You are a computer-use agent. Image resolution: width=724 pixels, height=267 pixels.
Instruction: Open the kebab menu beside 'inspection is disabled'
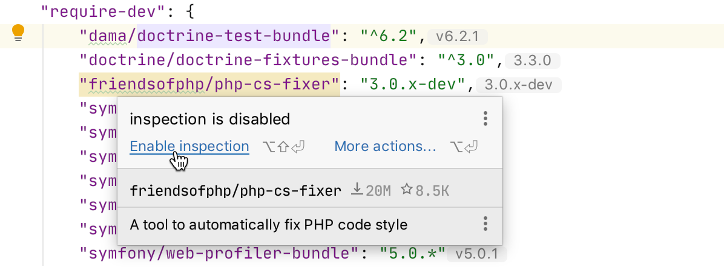pos(485,118)
